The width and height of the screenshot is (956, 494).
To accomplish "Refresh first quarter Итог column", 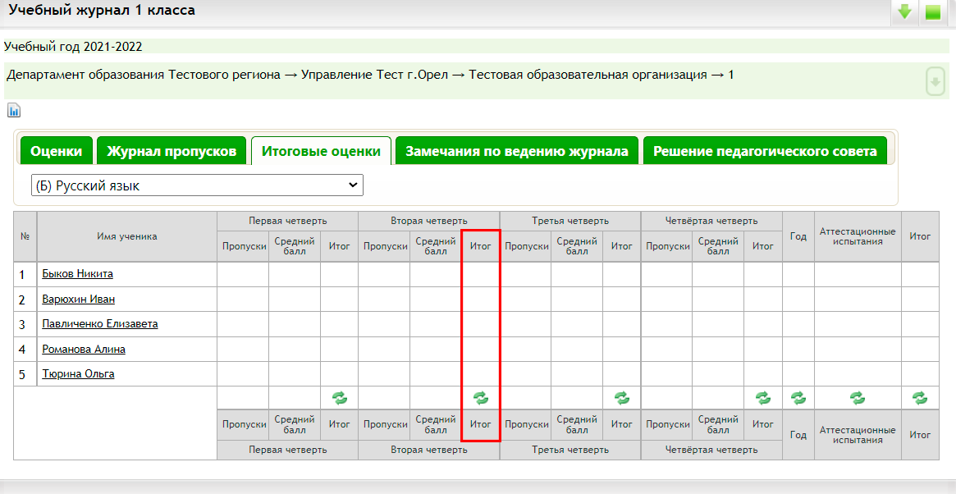I will [339, 398].
